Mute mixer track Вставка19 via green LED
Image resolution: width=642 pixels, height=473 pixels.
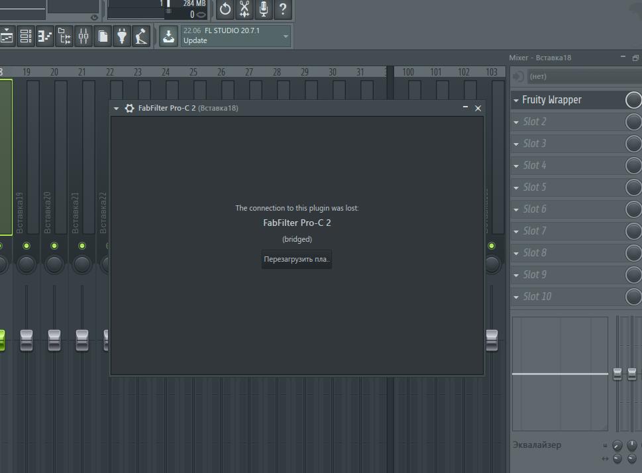pos(27,246)
